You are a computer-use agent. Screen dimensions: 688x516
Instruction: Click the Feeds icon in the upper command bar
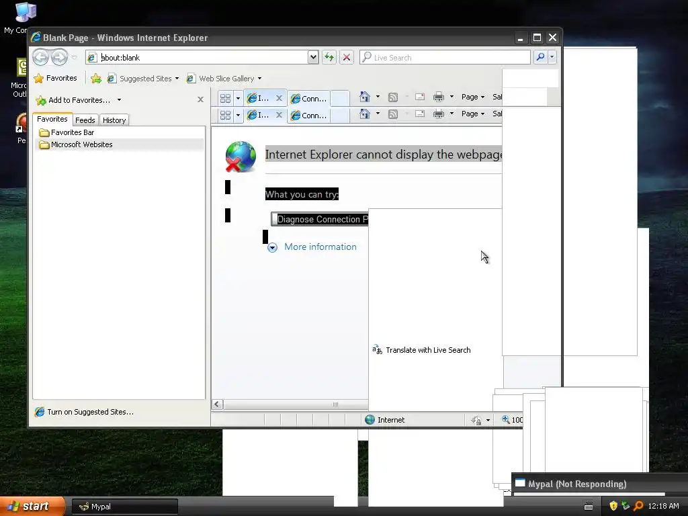[392, 97]
